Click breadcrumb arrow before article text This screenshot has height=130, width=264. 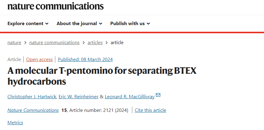point(107,43)
